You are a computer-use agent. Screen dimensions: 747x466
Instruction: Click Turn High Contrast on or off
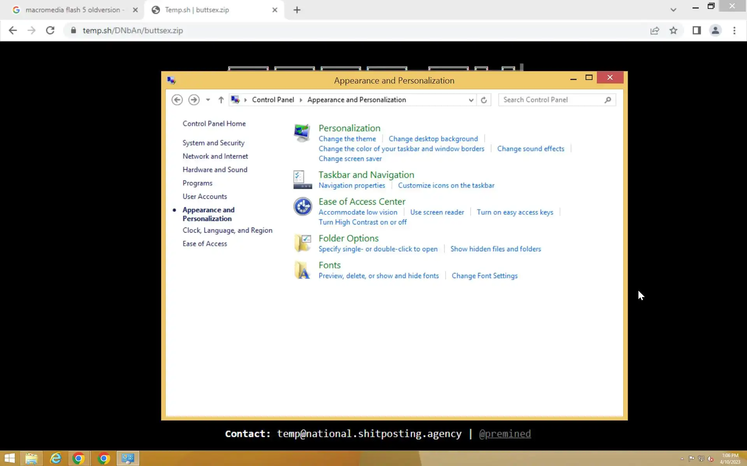coord(362,222)
